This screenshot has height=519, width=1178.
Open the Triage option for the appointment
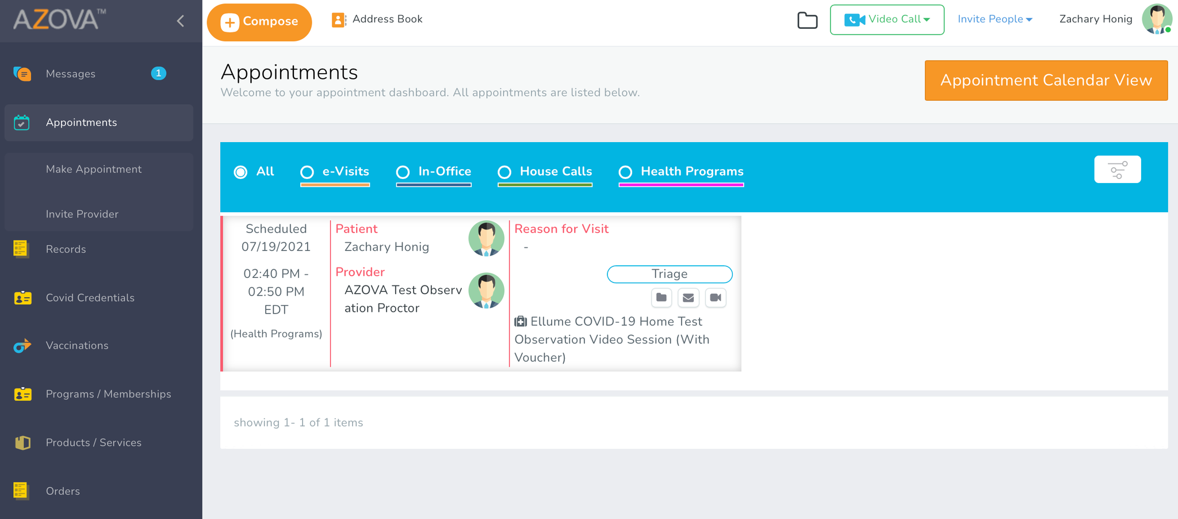click(x=669, y=274)
